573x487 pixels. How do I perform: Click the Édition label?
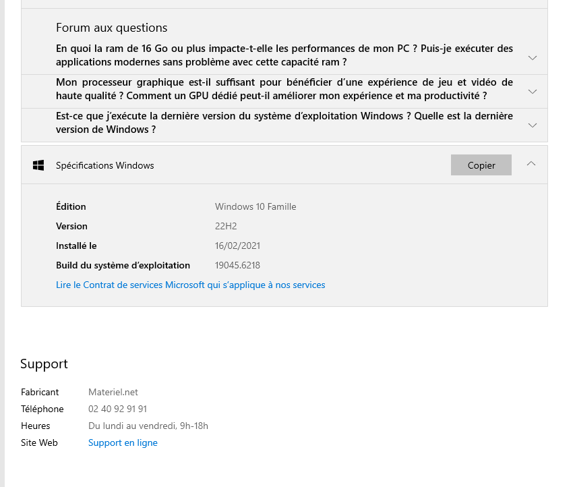(71, 206)
